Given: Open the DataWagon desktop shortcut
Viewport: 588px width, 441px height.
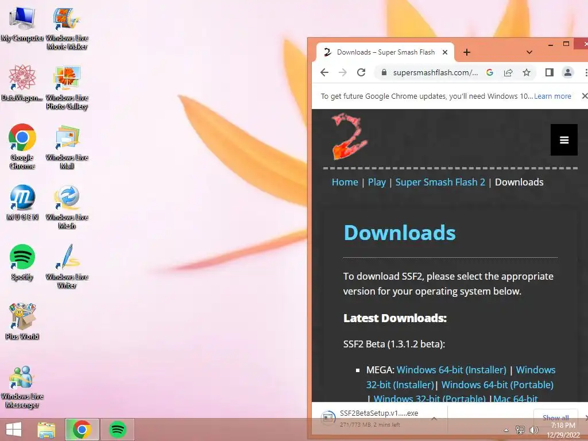Looking at the screenshot, I should pos(22,83).
